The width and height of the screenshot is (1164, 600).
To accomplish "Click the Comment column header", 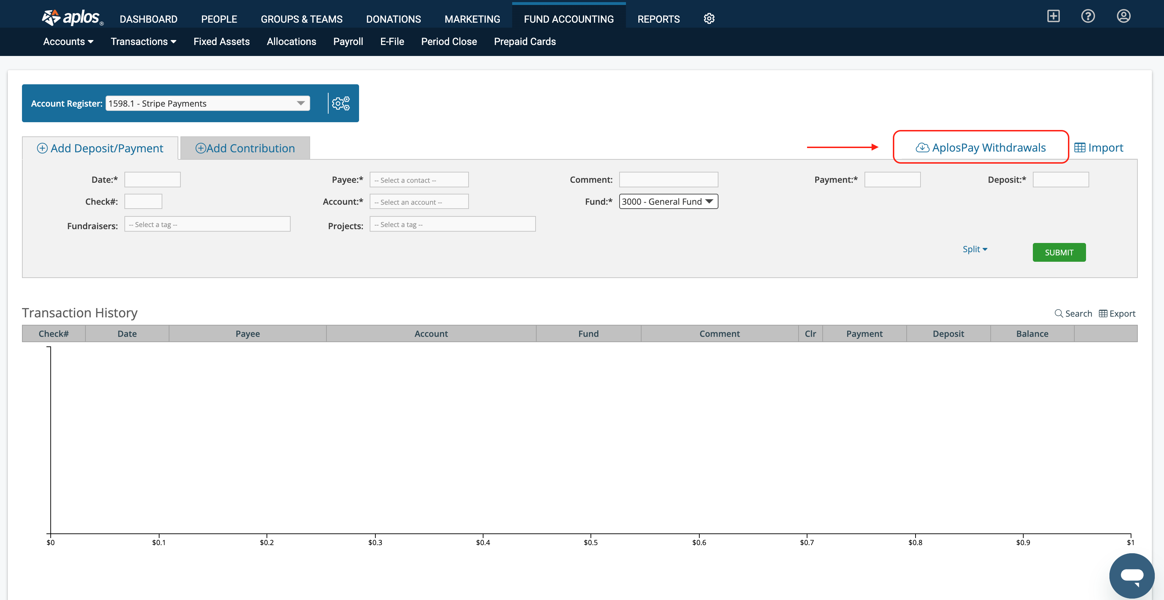I will click(x=720, y=334).
